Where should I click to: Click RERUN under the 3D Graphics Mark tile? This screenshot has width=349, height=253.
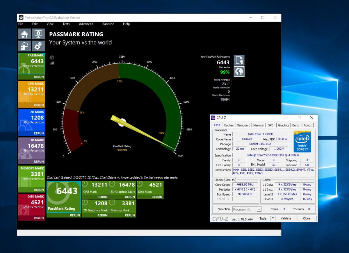pyautogui.click(x=130, y=197)
